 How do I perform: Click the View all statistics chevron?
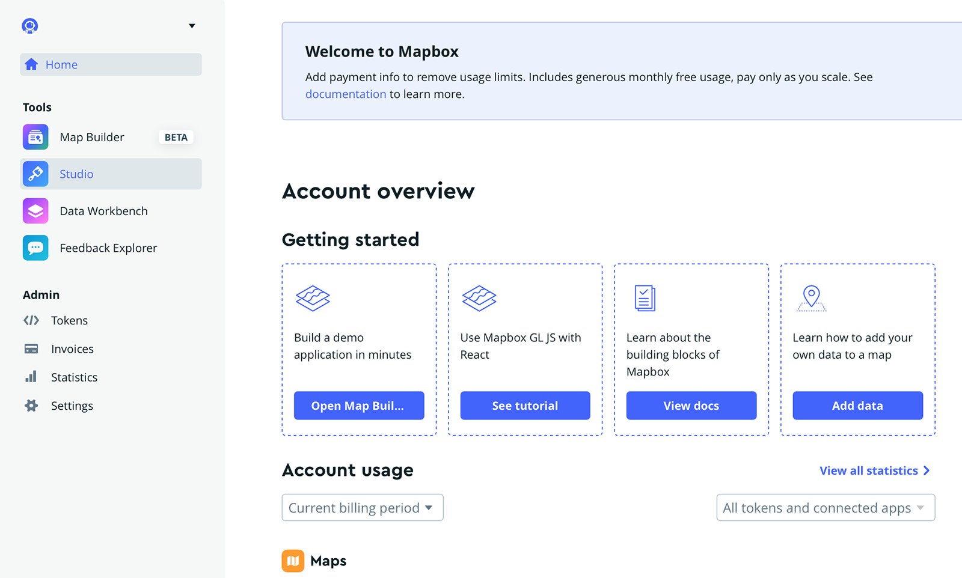tap(927, 470)
